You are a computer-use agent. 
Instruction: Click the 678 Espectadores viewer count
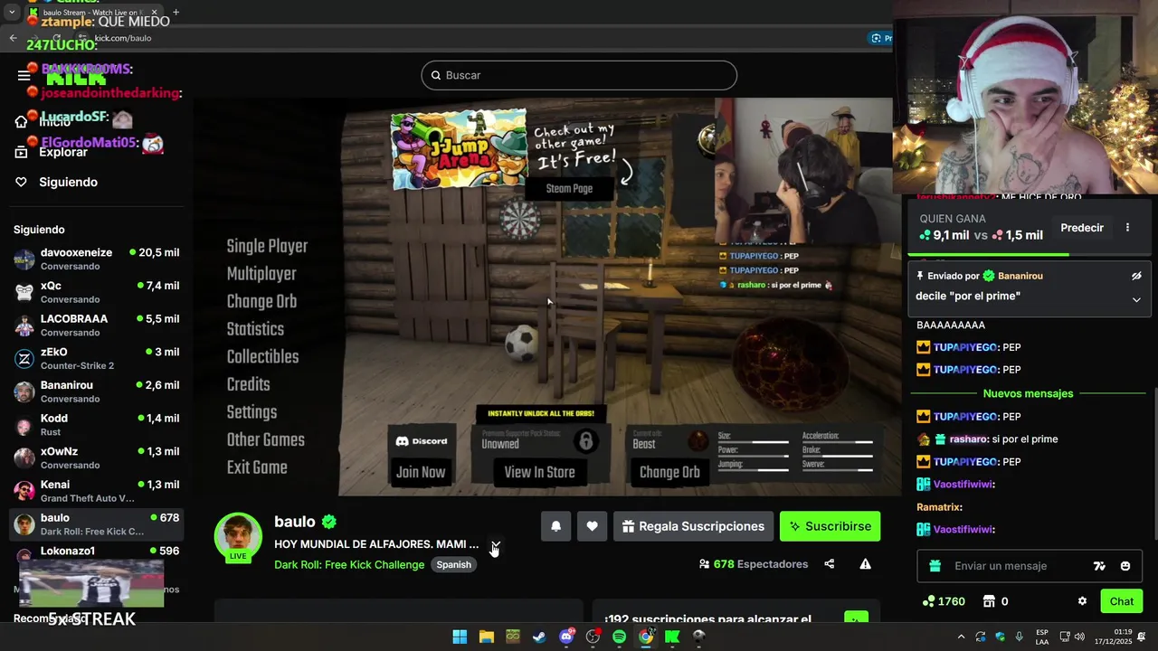[x=754, y=564]
